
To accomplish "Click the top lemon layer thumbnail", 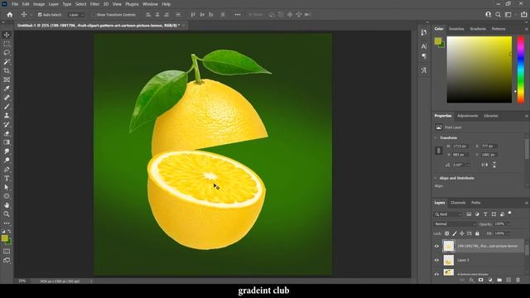I will [x=449, y=247].
